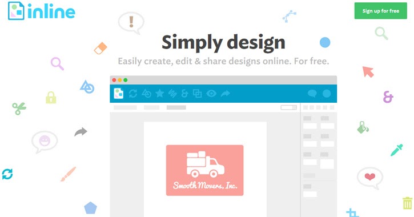Click the peach paintbrush icon
The height and width of the screenshot is (217, 414).
pyautogui.click(x=68, y=174)
